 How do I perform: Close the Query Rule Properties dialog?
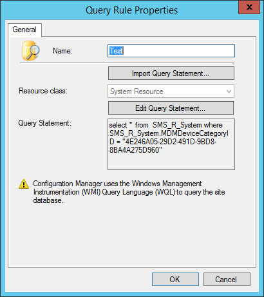pyautogui.click(x=249, y=7)
